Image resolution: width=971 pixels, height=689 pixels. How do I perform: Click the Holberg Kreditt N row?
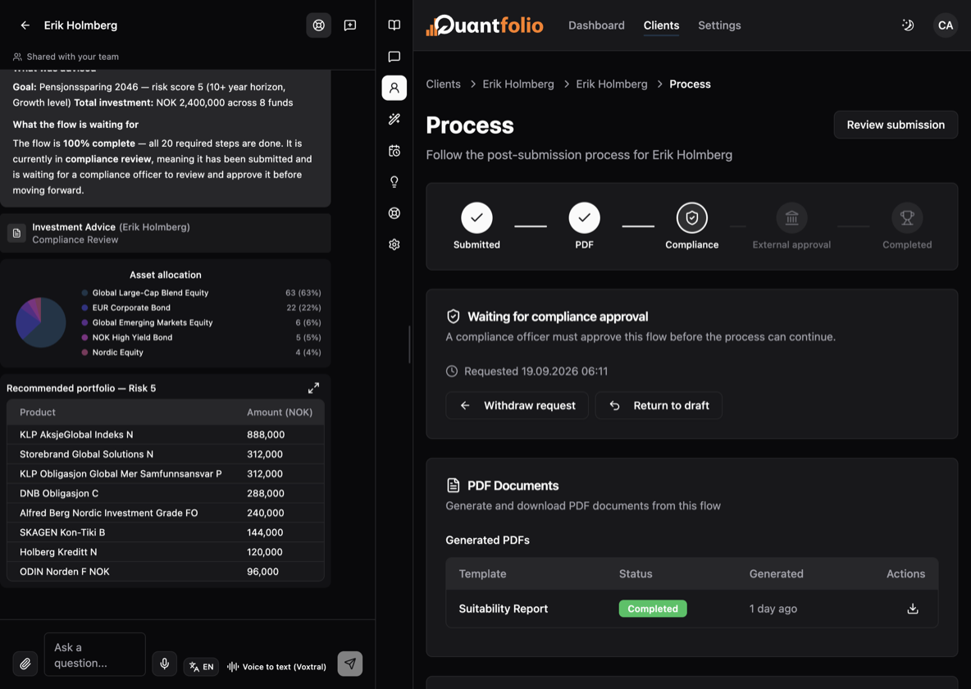(166, 551)
